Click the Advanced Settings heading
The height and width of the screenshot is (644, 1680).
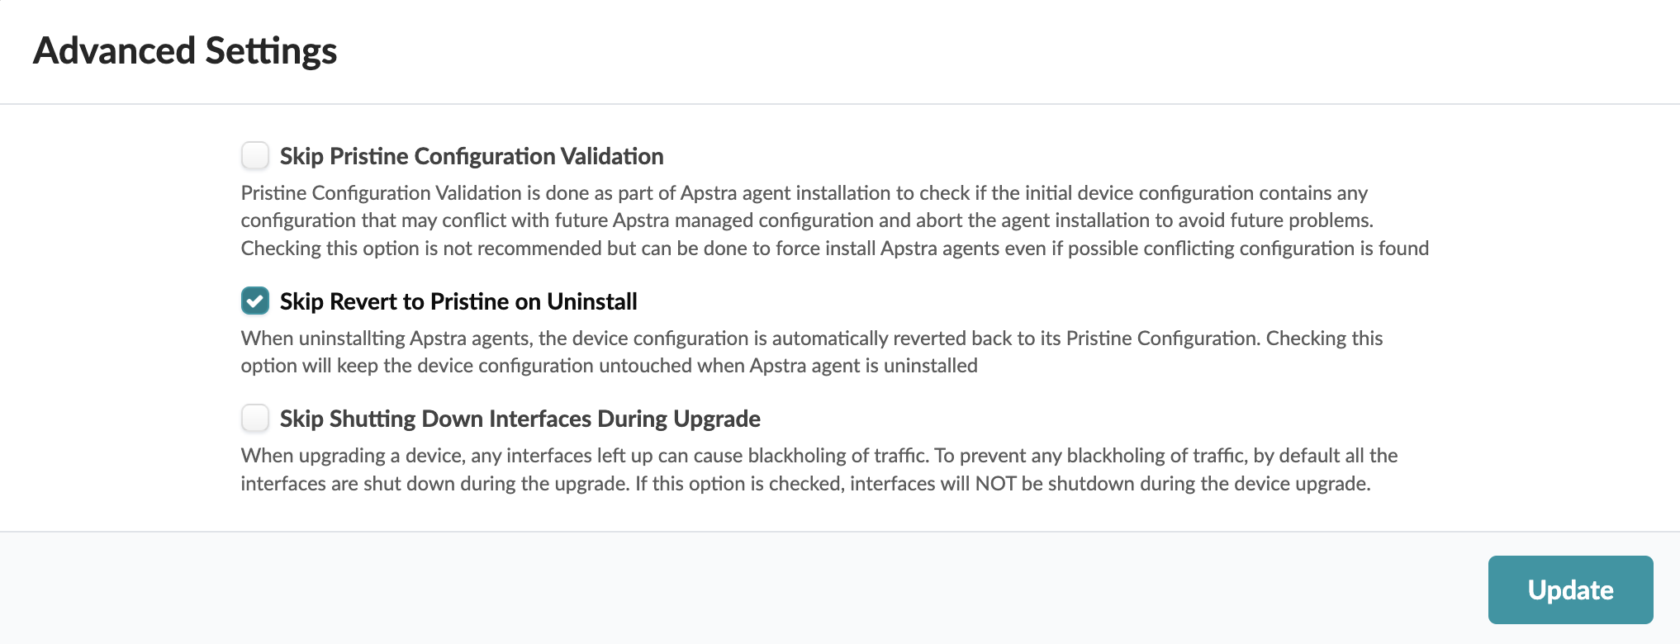tap(185, 50)
